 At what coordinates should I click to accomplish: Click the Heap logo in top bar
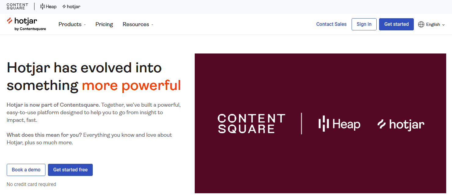[49, 6]
